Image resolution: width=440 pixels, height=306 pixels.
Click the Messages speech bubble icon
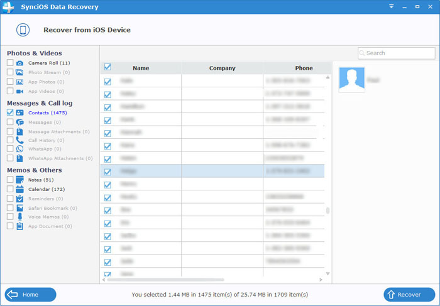coord(19,123)
